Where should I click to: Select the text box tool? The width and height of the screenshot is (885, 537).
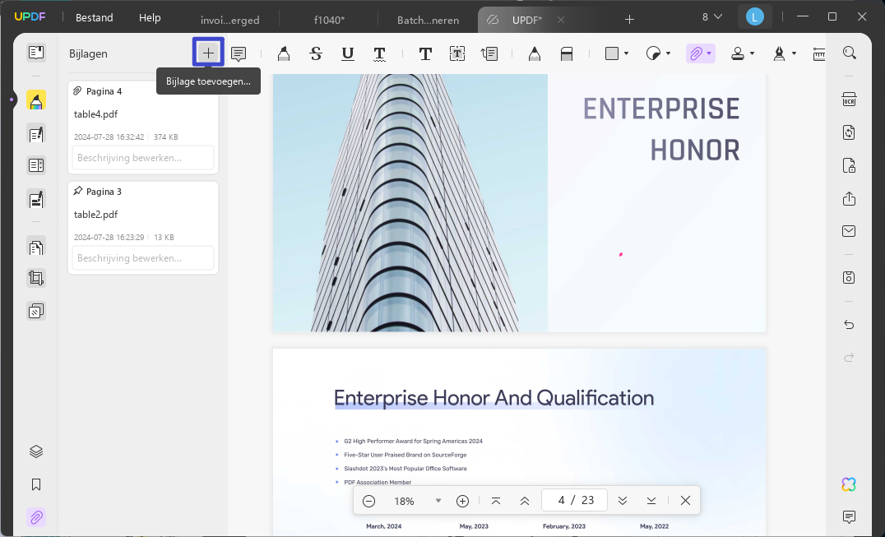457,53
